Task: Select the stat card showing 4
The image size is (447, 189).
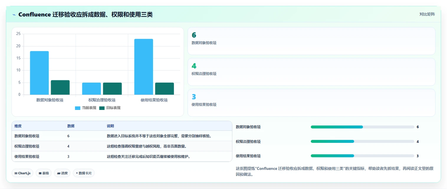Action: (x=311, y=72)
